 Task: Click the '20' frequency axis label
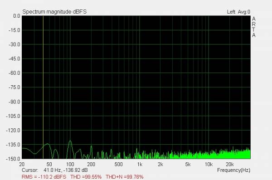(x=22, y=164)
